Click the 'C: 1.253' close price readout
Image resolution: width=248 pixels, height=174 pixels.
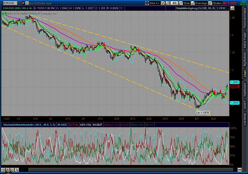coord(100,8)
